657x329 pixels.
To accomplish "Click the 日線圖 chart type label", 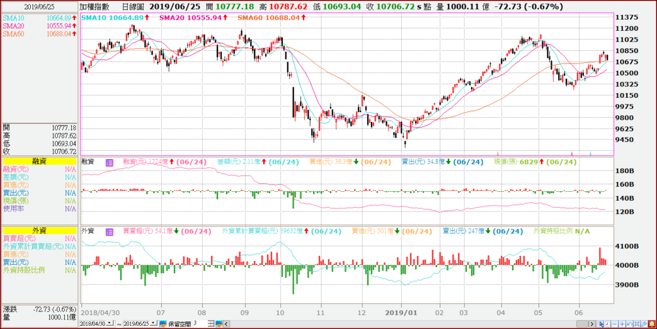I will [132, 6].
